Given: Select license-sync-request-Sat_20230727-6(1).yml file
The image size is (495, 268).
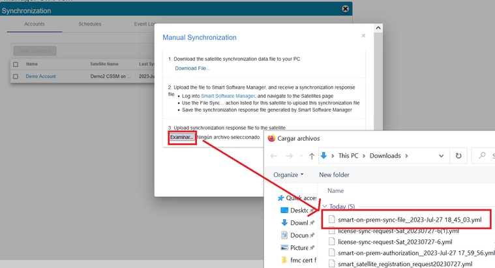Looking at the screenshot, I should tap(398, 231).
